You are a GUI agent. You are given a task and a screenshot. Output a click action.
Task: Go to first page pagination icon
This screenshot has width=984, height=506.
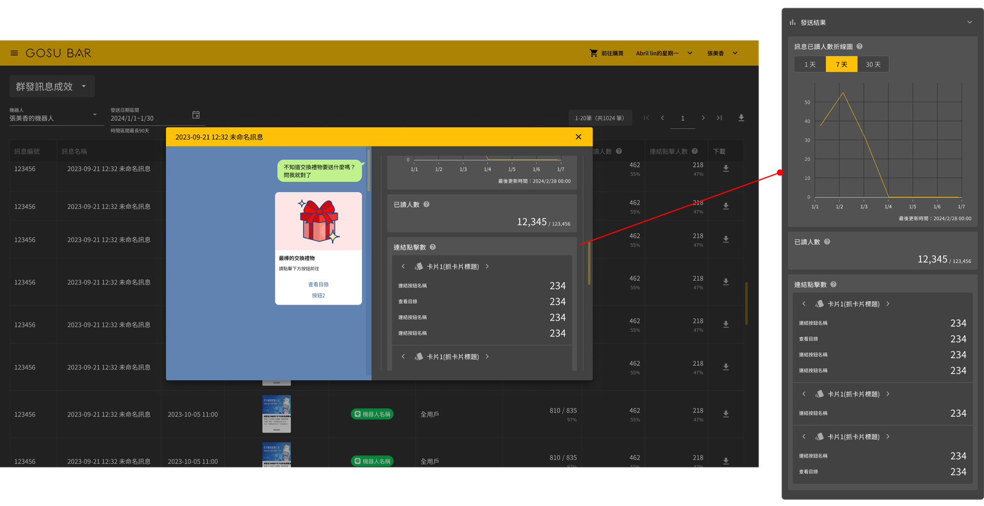[646, 118]
